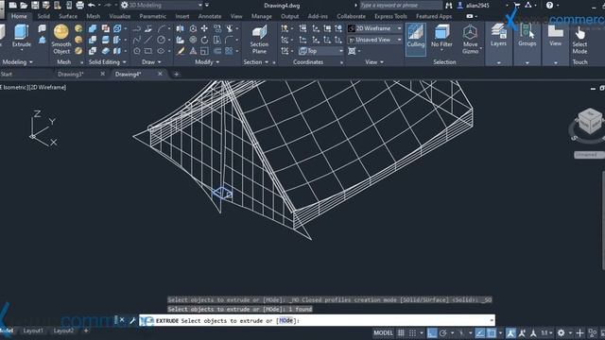Toggle object snap tracking in status bar
The width and height of the screenshot is (605, 340).
480,333
